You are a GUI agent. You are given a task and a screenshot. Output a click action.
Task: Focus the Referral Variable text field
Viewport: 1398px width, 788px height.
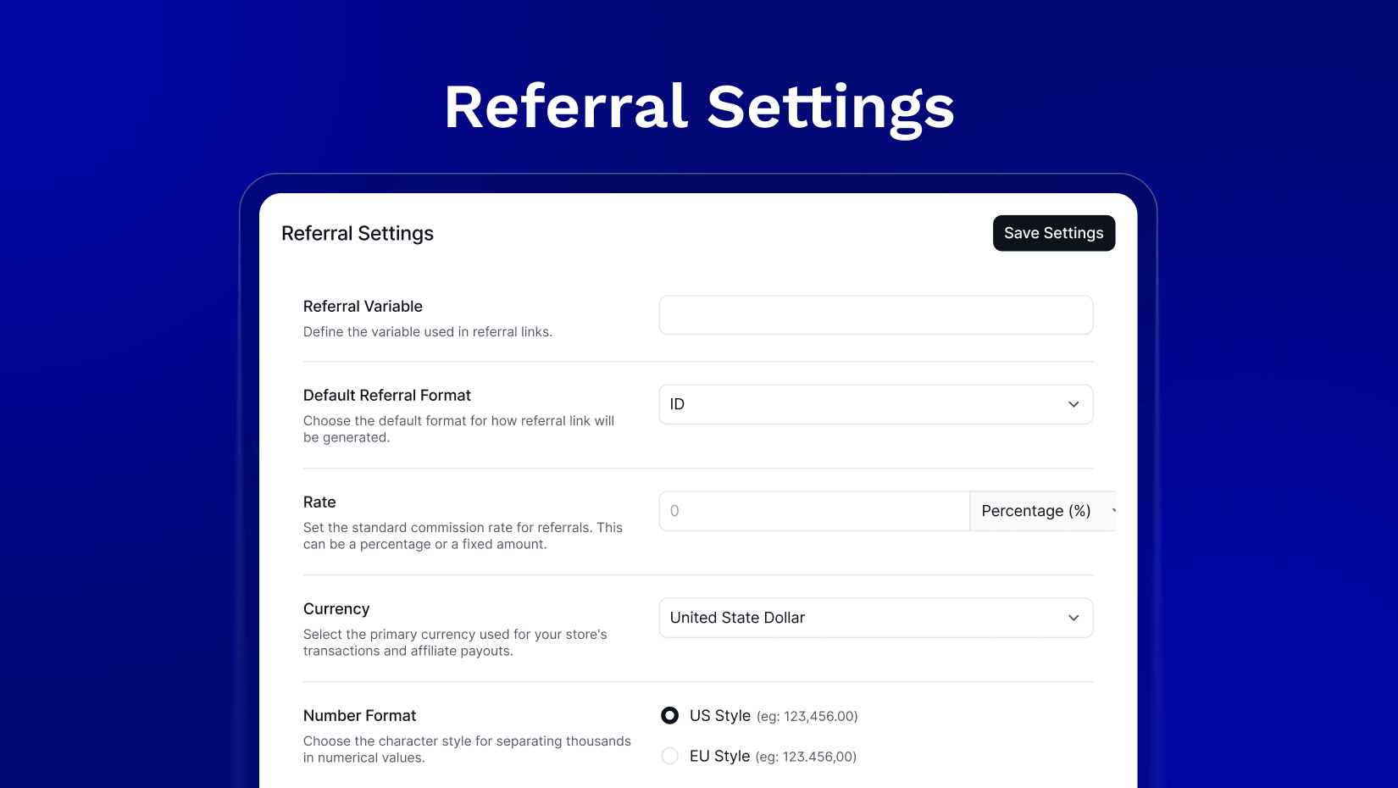click(x=875, y=315)
